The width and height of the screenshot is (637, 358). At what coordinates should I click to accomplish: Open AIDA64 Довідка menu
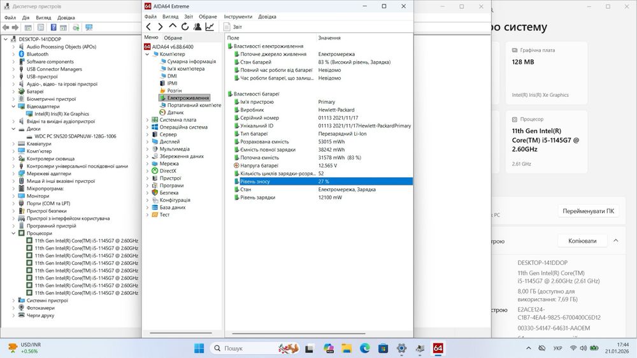[267, 17]
